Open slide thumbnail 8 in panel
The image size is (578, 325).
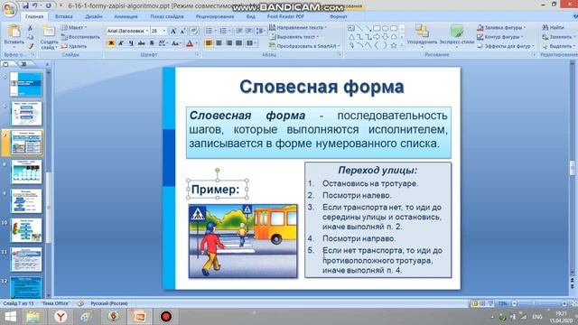tap(26, 172)
